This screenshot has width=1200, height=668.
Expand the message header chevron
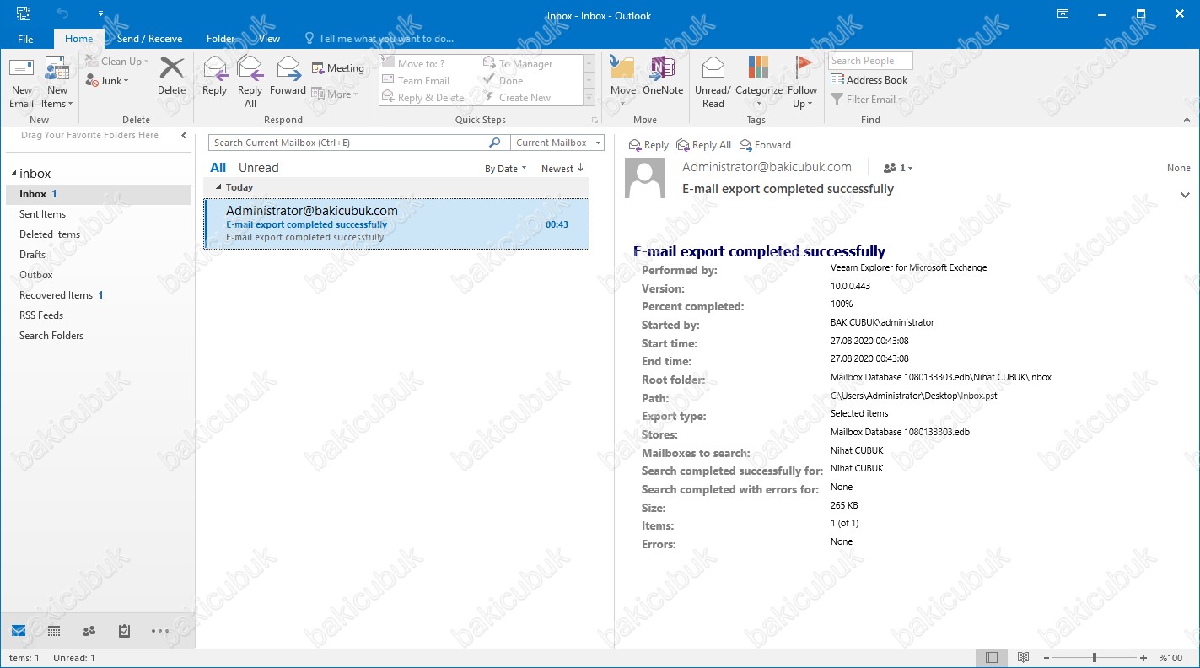(x=1185, y=195)
